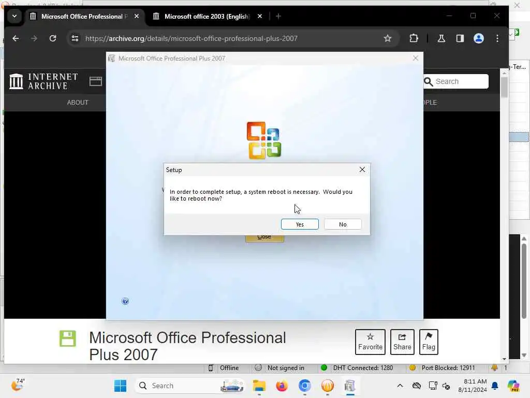The width and height of the screenshot is (530, 398).
Task: Open File Explorer from the taskbar
Action: click(259, 386)
